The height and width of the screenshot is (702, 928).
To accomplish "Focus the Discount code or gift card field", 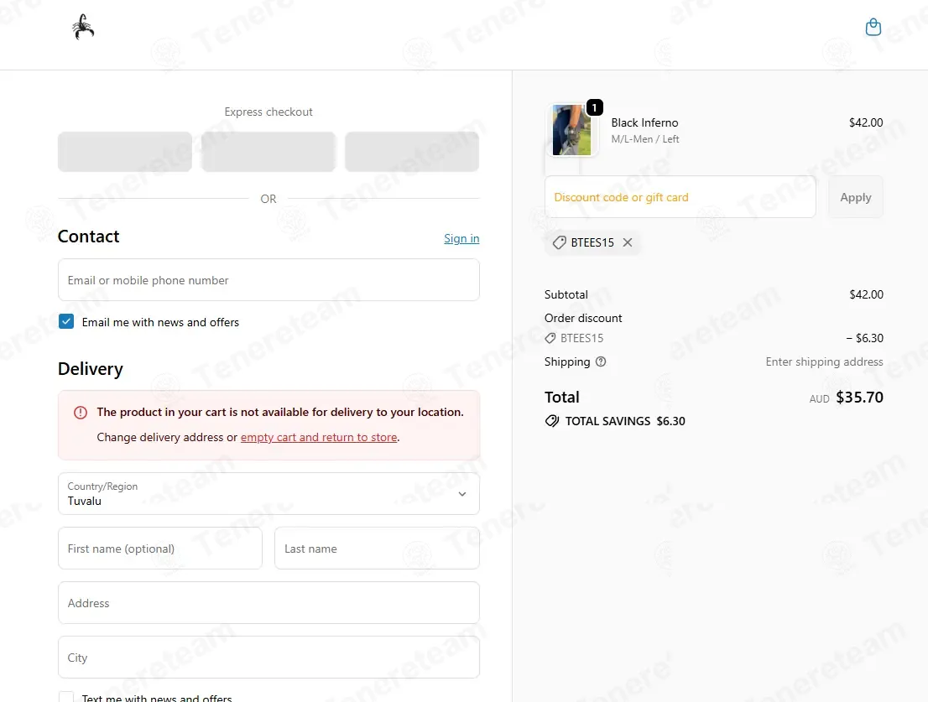I will [680, 197].
